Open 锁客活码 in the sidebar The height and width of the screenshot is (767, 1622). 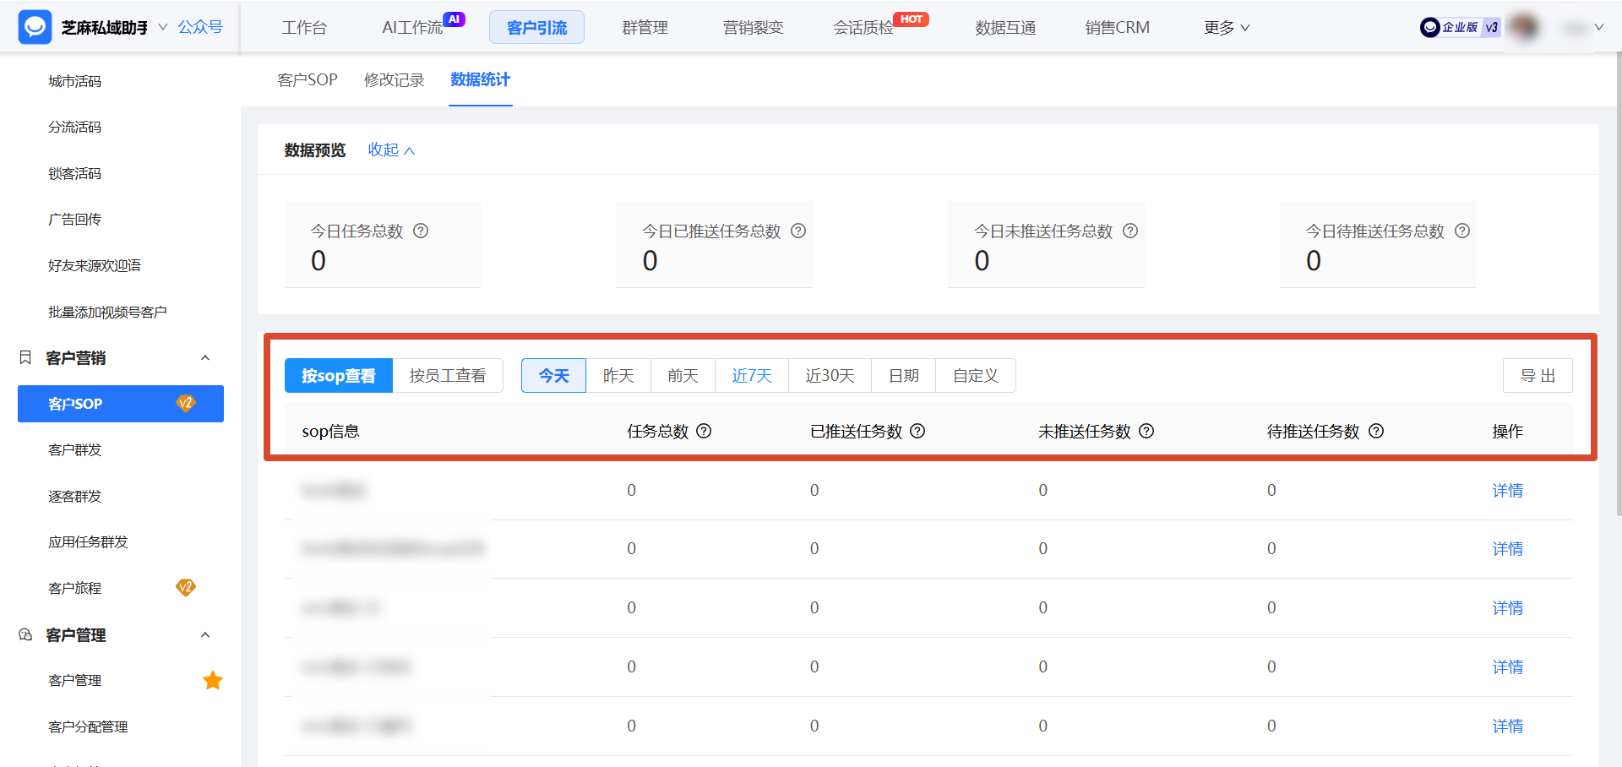pos(75,173)
